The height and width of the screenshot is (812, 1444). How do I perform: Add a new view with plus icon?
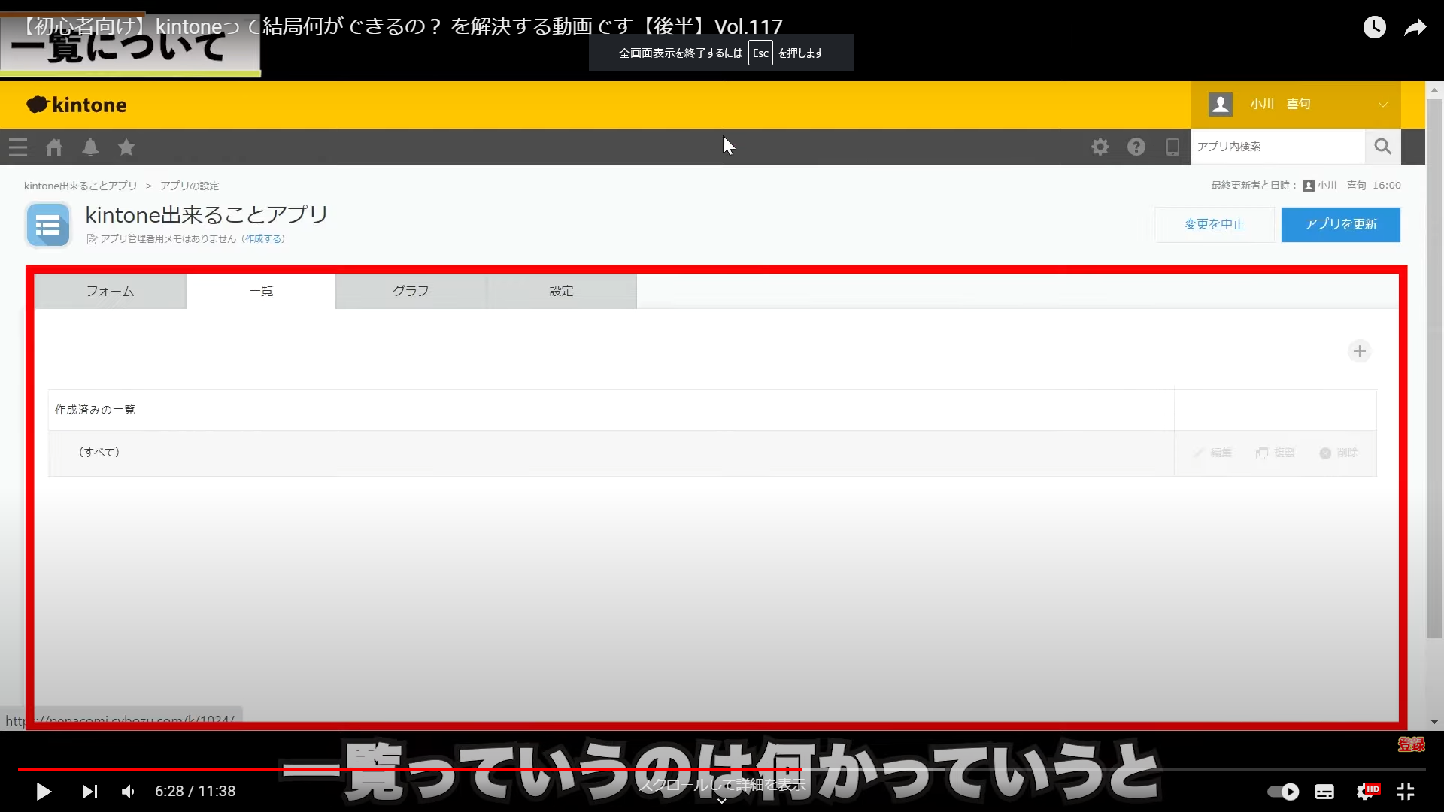point(1359,351)
